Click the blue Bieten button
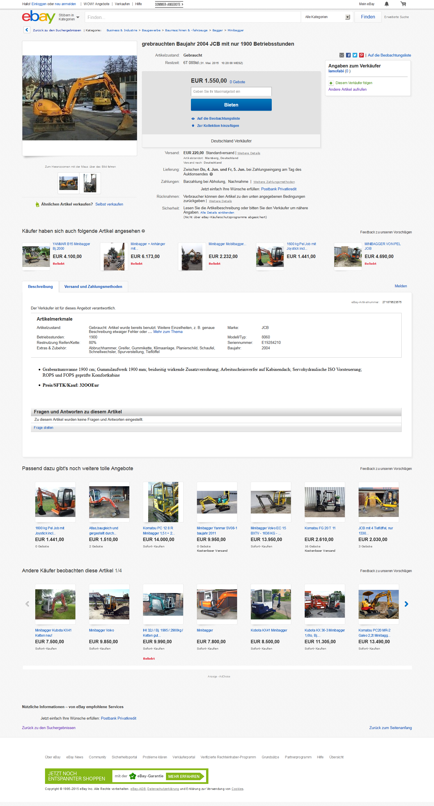 coord(231,105)
